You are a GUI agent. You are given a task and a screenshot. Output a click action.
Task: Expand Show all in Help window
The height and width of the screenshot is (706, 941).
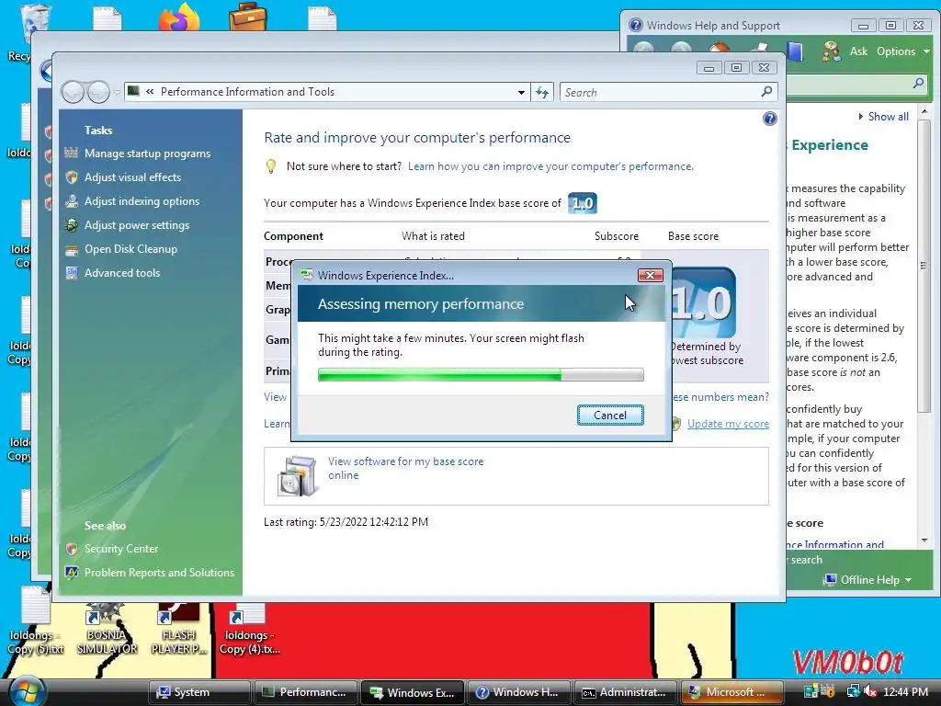[x=883, y=117]
